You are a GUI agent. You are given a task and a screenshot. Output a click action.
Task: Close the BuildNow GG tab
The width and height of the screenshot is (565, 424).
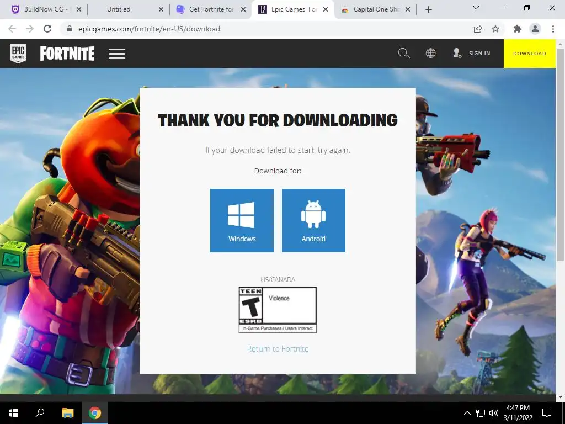pyautogui.click(x=79, y=9)
